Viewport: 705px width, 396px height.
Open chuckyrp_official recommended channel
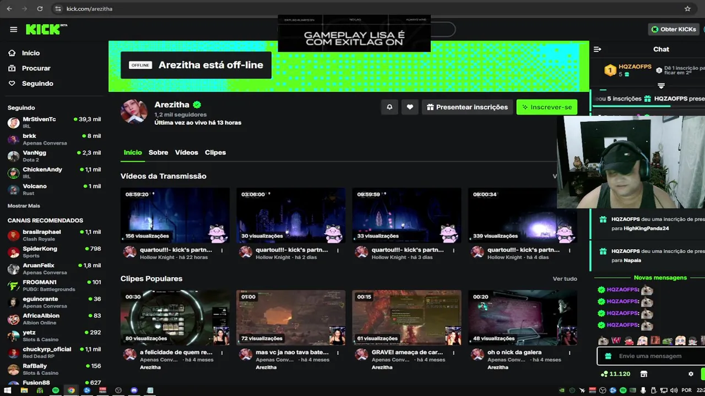[54, 353]
